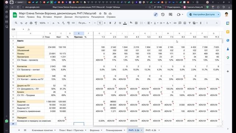Add comment from toolbar icon
This screenshot has height=133, width=236.
tap(180, 23)
